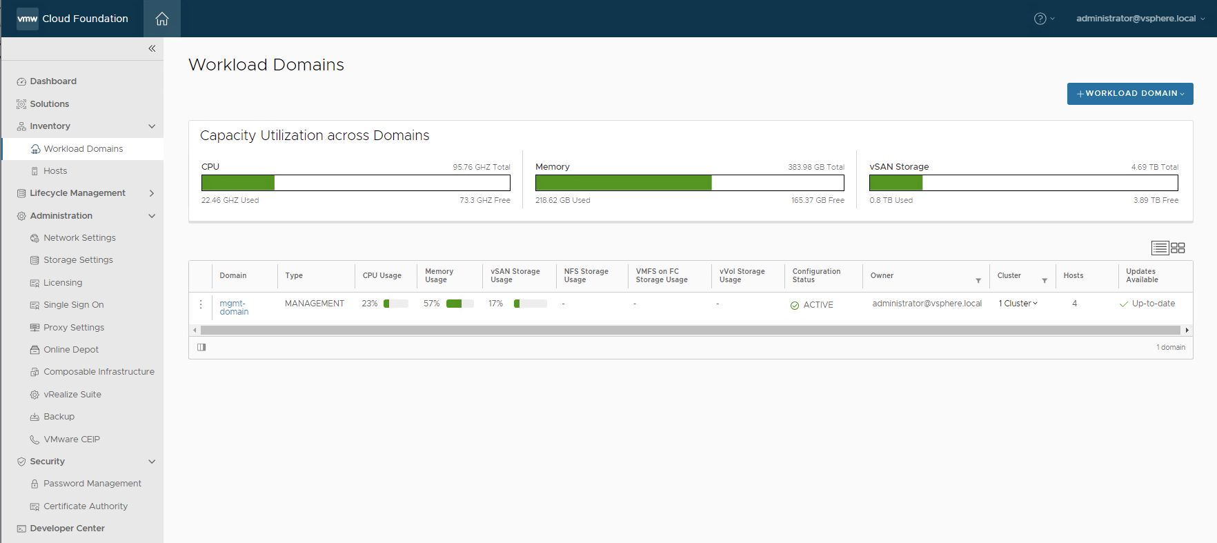Click the Up-to-date updates cell
This screenshot has height=543, width=1217.
point(1147,304)
